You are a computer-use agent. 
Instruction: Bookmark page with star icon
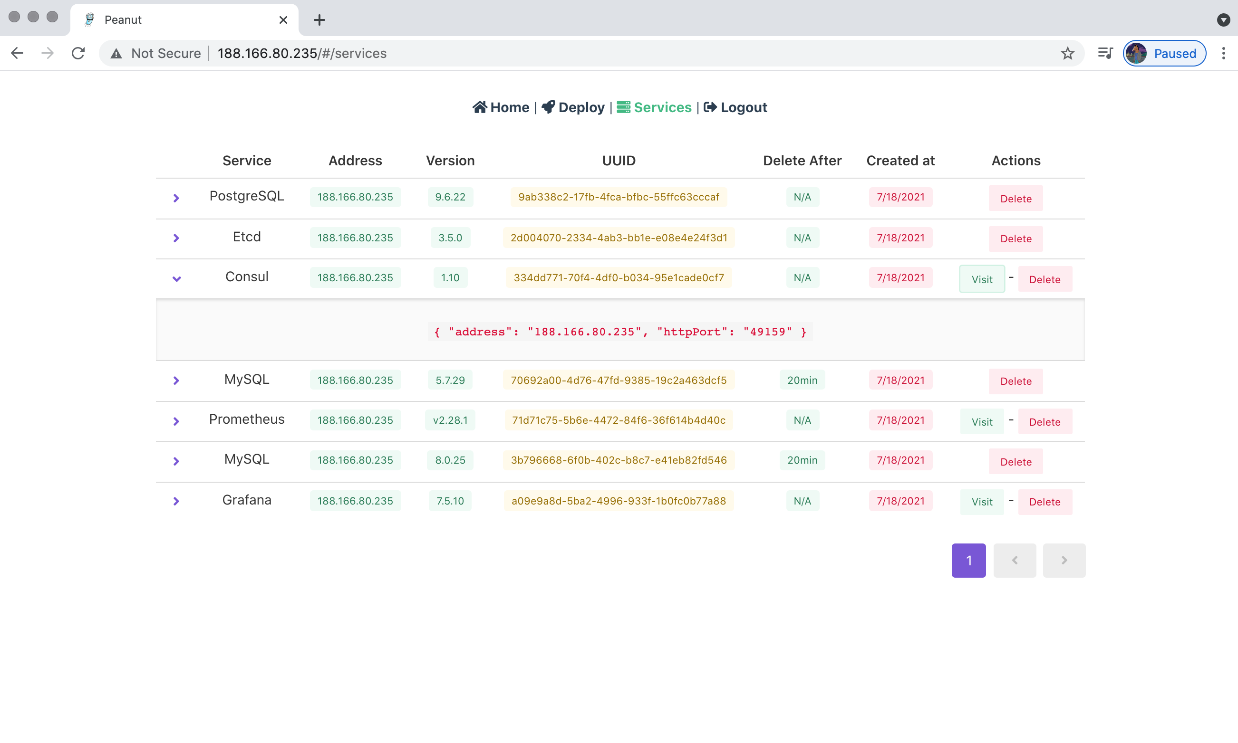pyautogui.click(x=1067, y=53)
